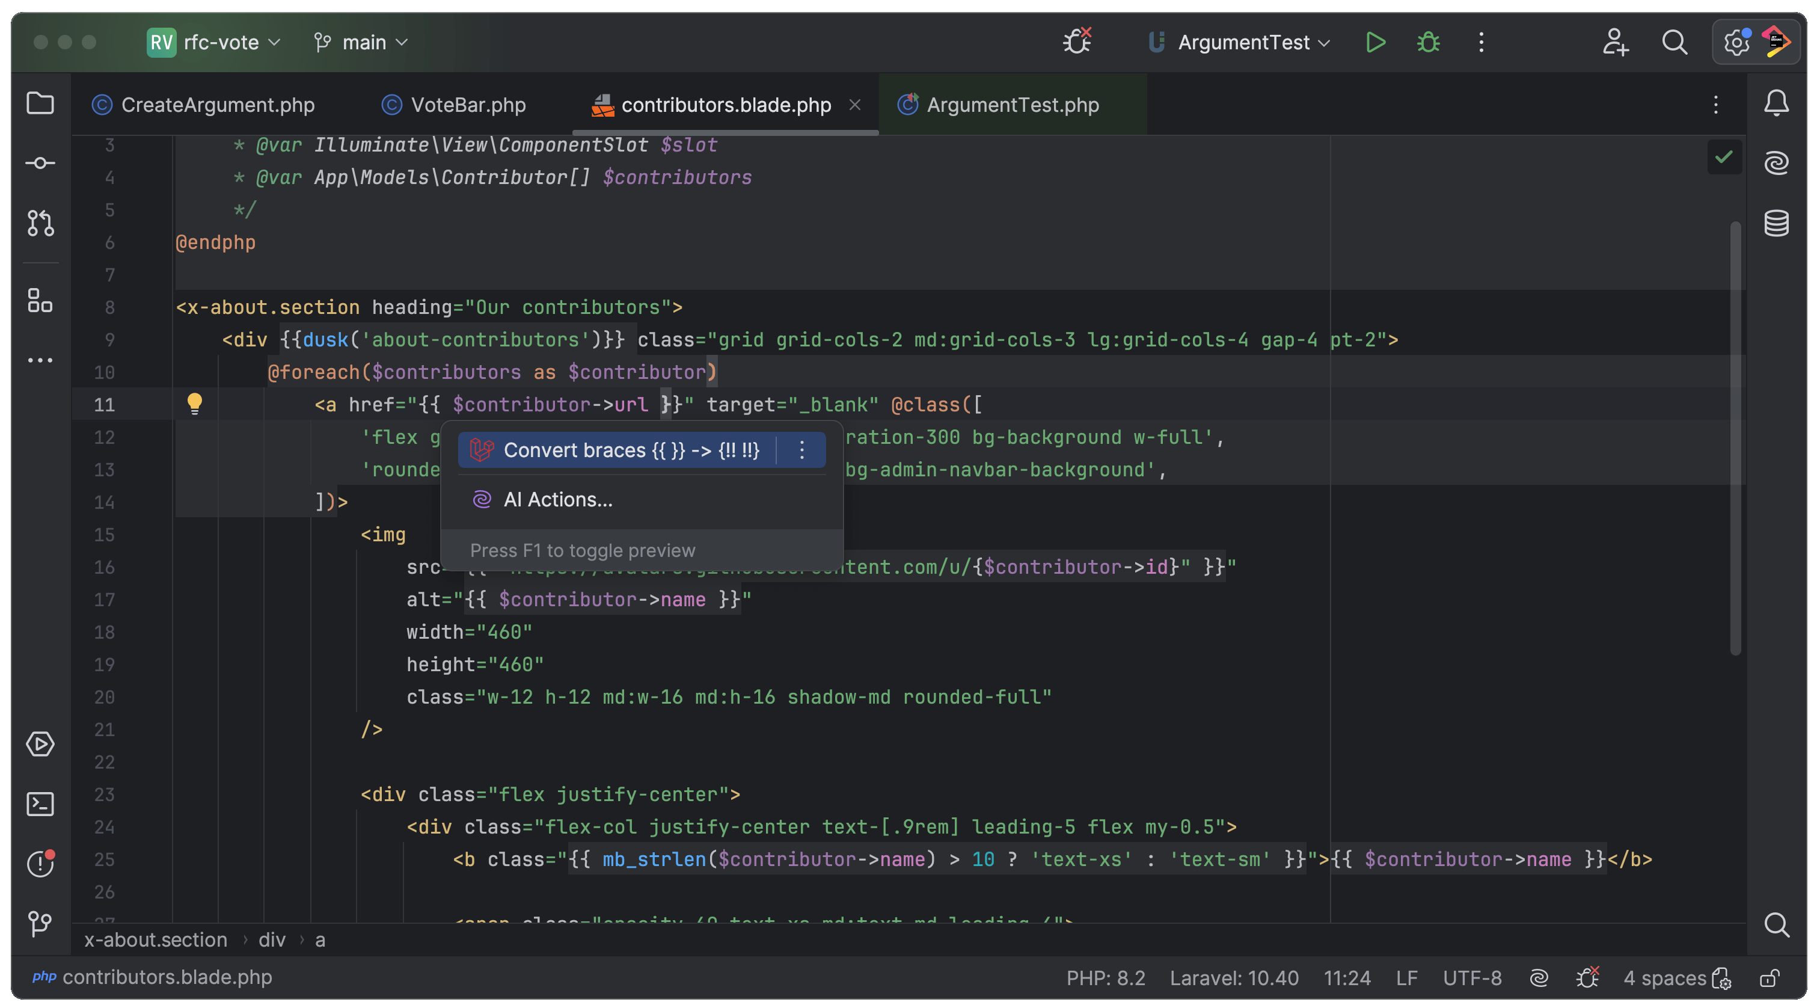This screenshot has height=1008, width=1817.
Task: Open the Notifications bell panel
Action: click(1776, 103)
